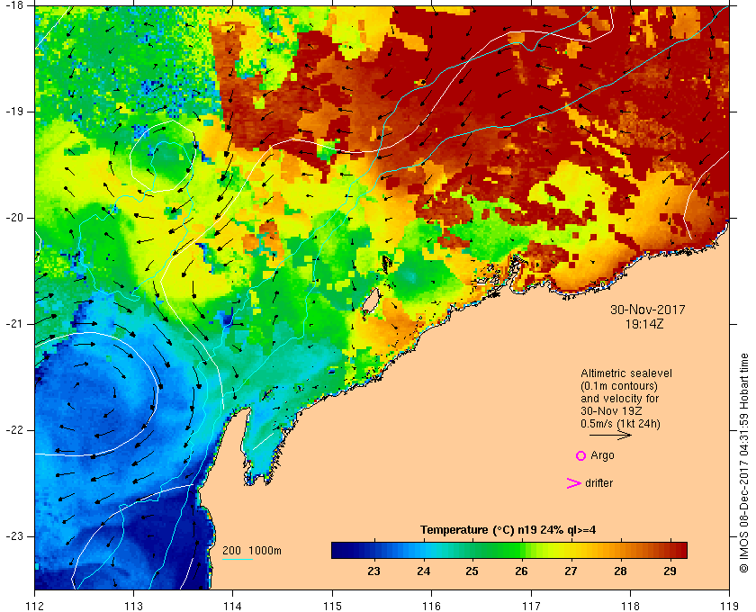This screenshot has height=612, width=756.
Task: Click the latitude axis label -19
Action: coord(14,112)
